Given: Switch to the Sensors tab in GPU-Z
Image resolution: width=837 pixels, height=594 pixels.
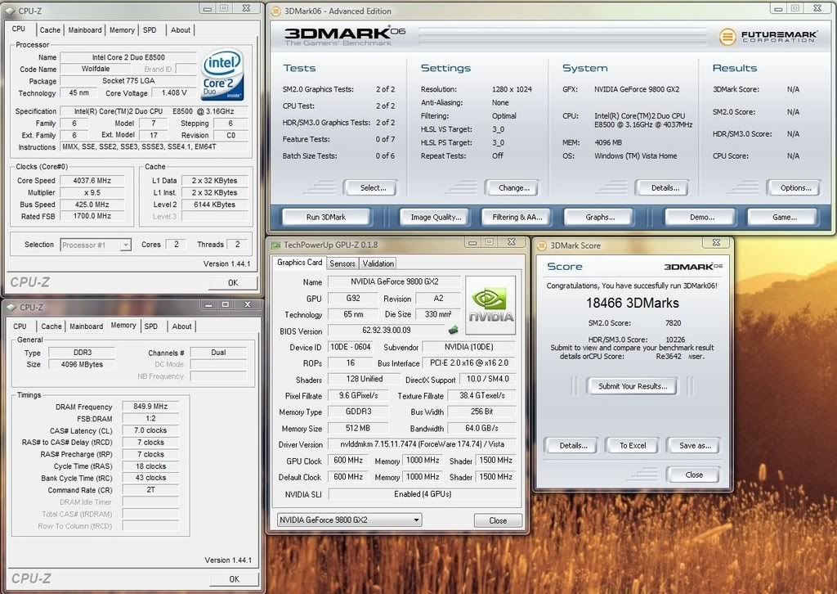Looking at the screenshot, I should pos(342,263).
